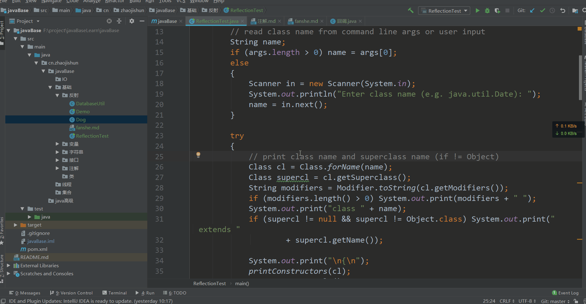This screenshot has height=304, width=586.
Task: Switch to the fanshe.md editor tab
Action: 306,21
